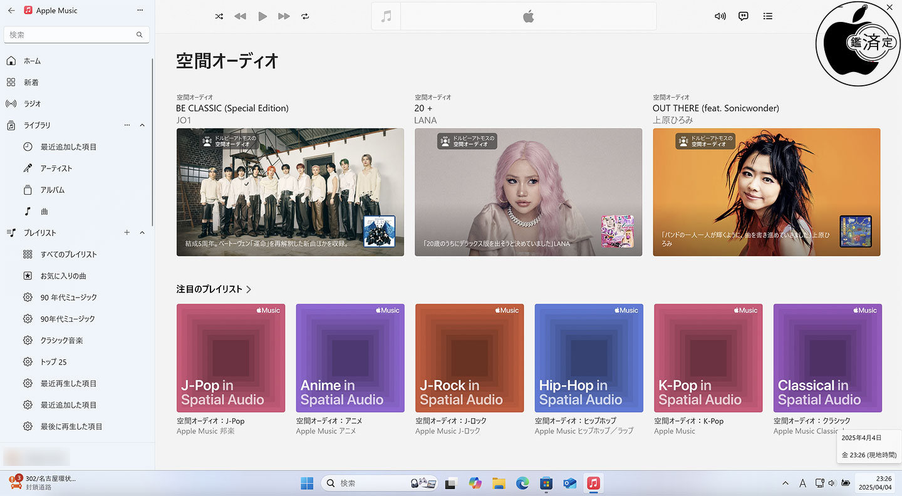Open the J-Pop in Spatial Audio cover
This screenshot has width=902, height=496.
pyautogui.click(x=231, y=358)
